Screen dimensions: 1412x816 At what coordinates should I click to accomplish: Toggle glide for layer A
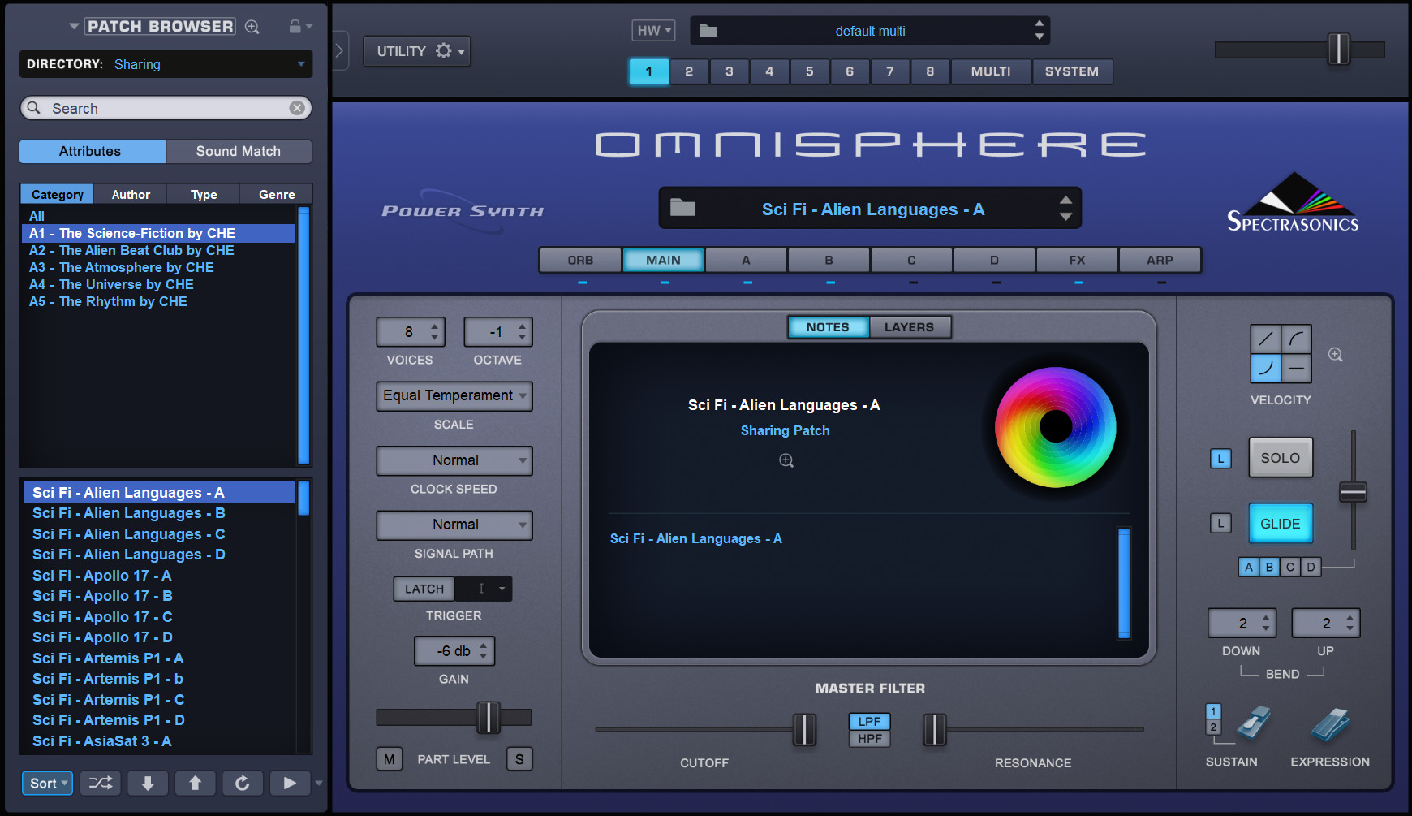click(x=1249, y=567)
